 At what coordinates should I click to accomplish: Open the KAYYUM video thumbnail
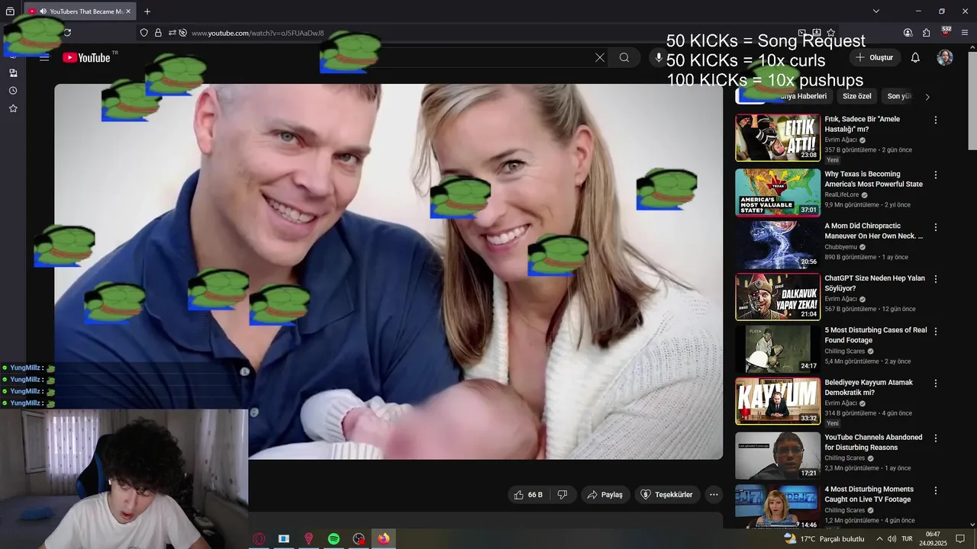778,401
